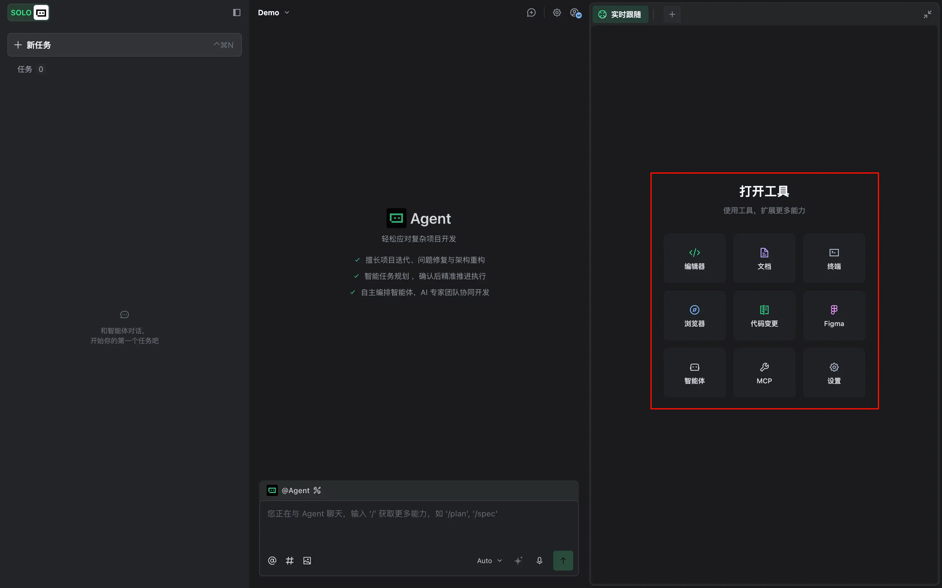942x588 pixels.
Task: Open the 设置 settings tool card
Action: pos(834,373)
